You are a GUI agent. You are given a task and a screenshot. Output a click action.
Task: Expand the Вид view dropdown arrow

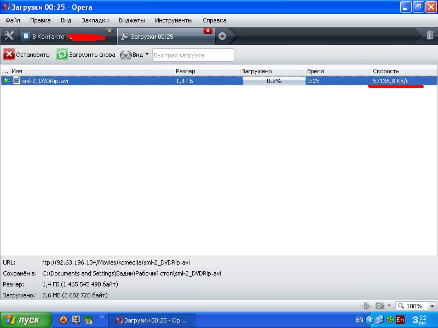[x=147, y=54]
